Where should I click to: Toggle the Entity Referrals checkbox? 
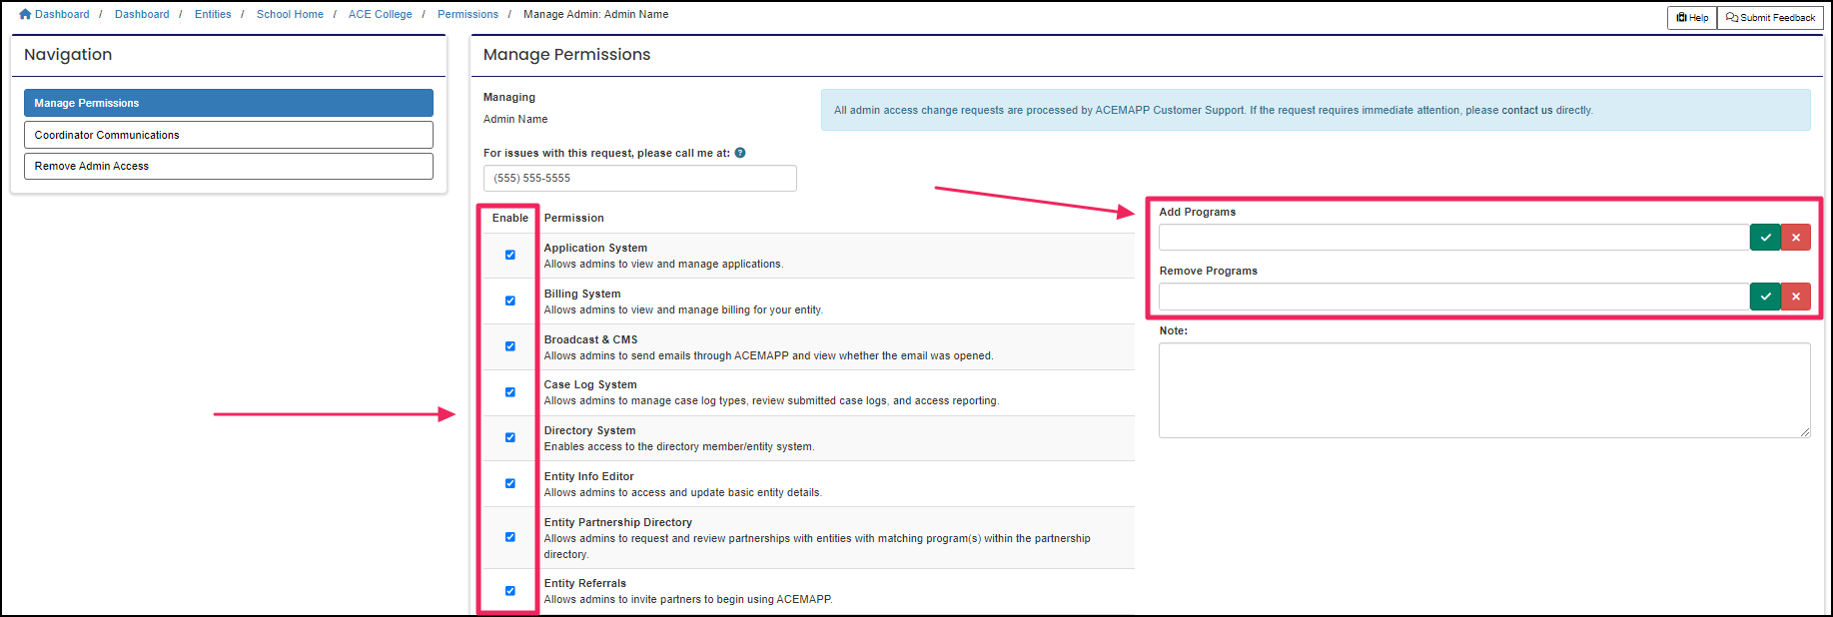[x=510, y=591]
